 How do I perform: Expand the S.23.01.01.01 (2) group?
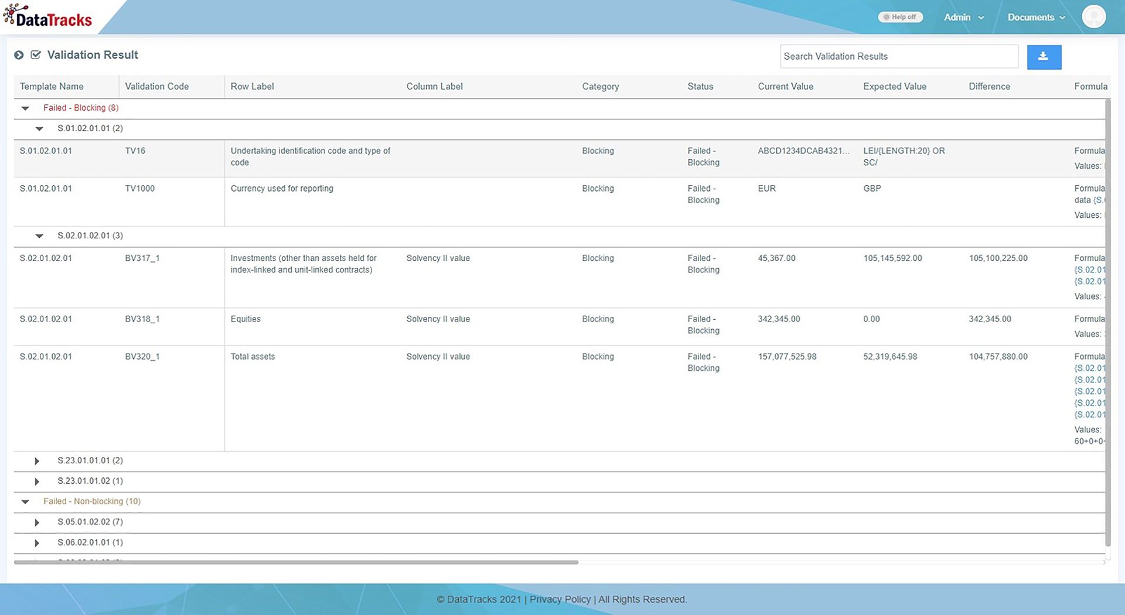pyautogui.click(x=37, y=461)
